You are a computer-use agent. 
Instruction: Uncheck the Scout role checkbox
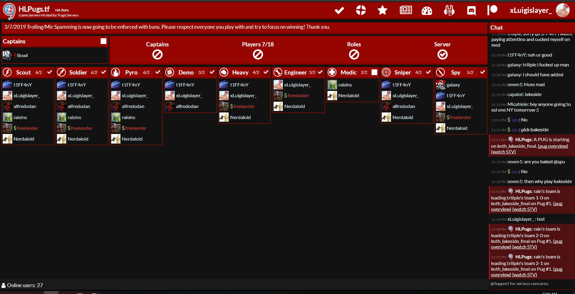pos(50,72)
